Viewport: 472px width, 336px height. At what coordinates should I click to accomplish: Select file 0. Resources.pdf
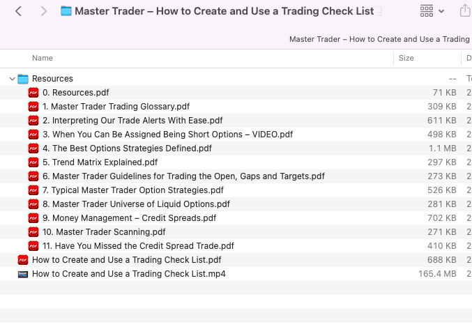236,93
